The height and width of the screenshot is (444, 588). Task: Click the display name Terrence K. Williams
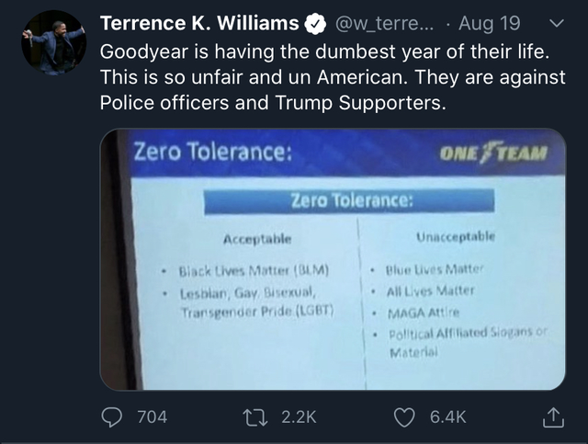click(198, 23)
